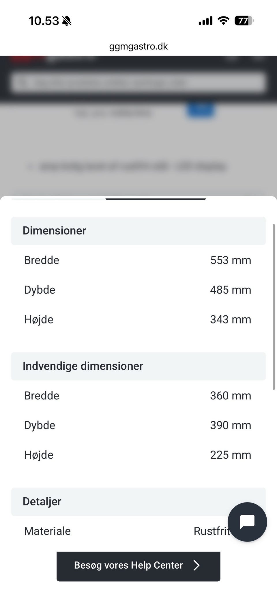Expand the Indvendige dimensioner section header
277x601 pixels.
(x=138, y=366)
